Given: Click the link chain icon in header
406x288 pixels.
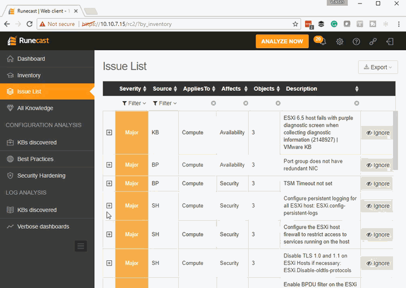Looking at the screenshot, I should (x=373, y=41).
